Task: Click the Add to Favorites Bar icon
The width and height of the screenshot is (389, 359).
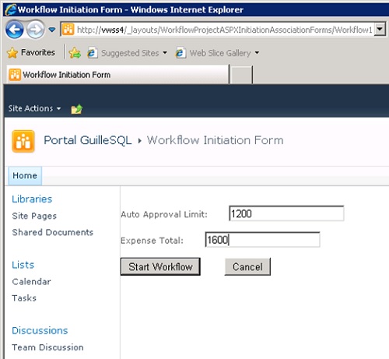Action: coord(75,53)
